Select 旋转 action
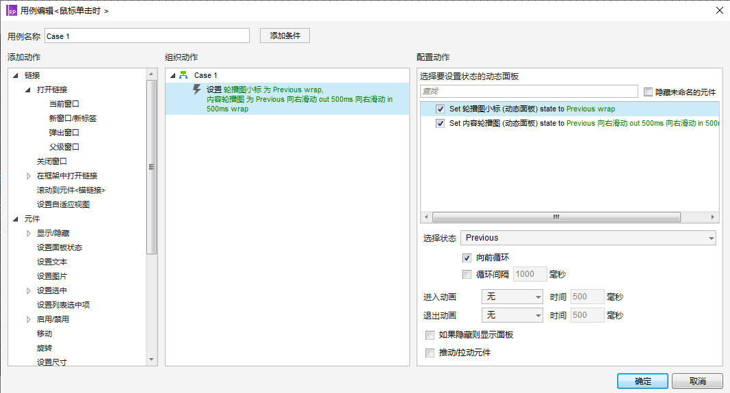This screenshot has height=393, width=730. [44, 349]
